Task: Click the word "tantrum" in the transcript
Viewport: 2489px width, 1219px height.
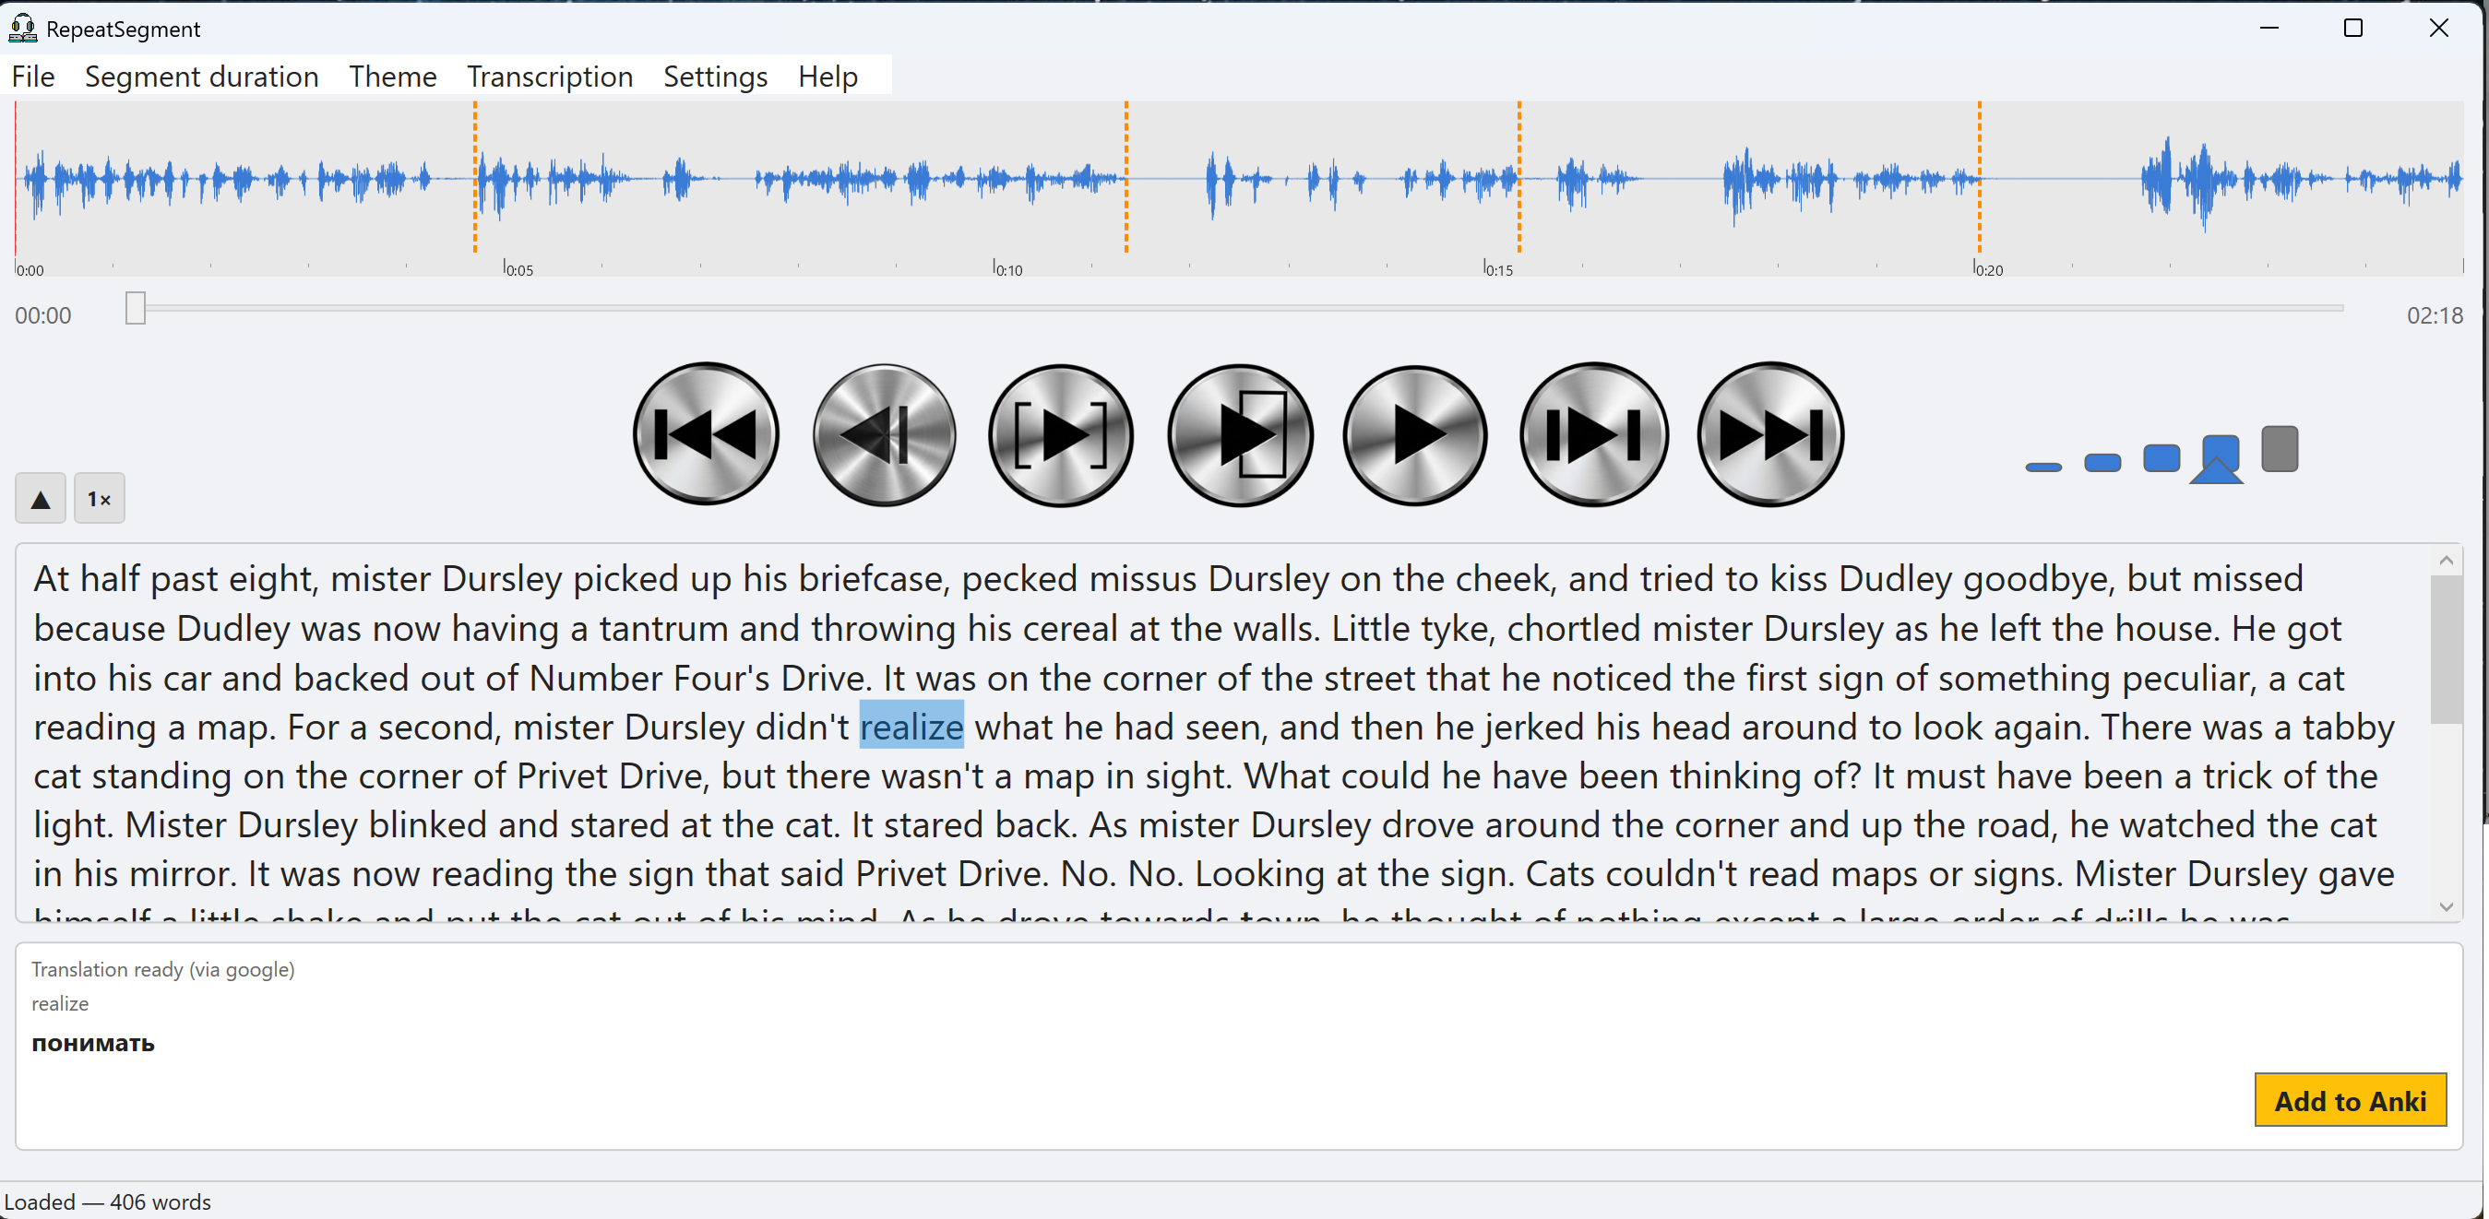Action: [x=664, y=628]
